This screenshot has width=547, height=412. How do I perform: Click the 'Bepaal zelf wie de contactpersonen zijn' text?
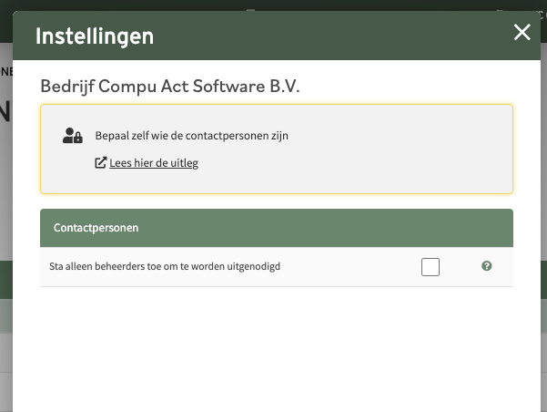[x=191, y=136]
